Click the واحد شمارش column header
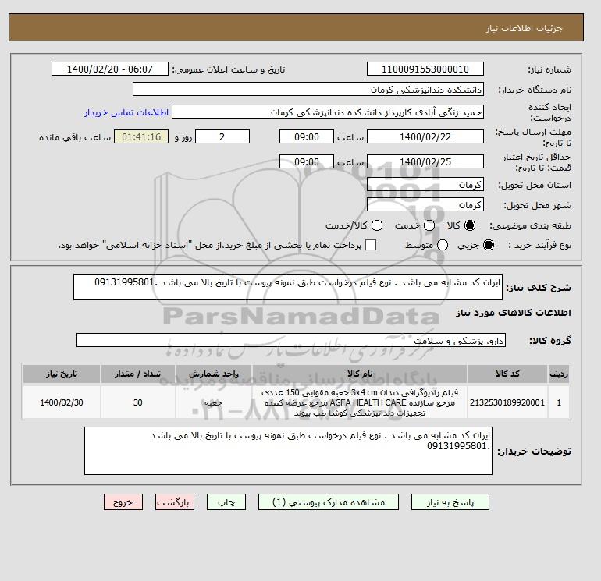 pyautogui.click(x=214, y=374)
